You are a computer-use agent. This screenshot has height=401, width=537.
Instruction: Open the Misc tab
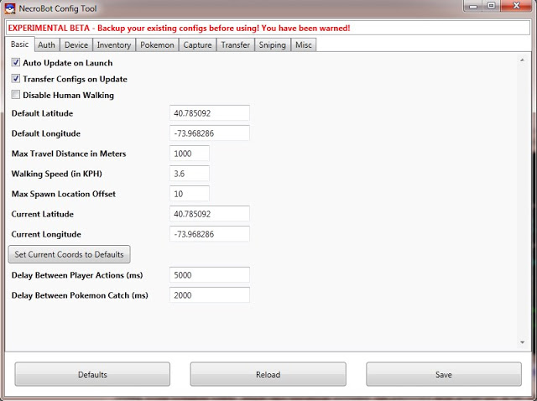(x=304, y=44)
